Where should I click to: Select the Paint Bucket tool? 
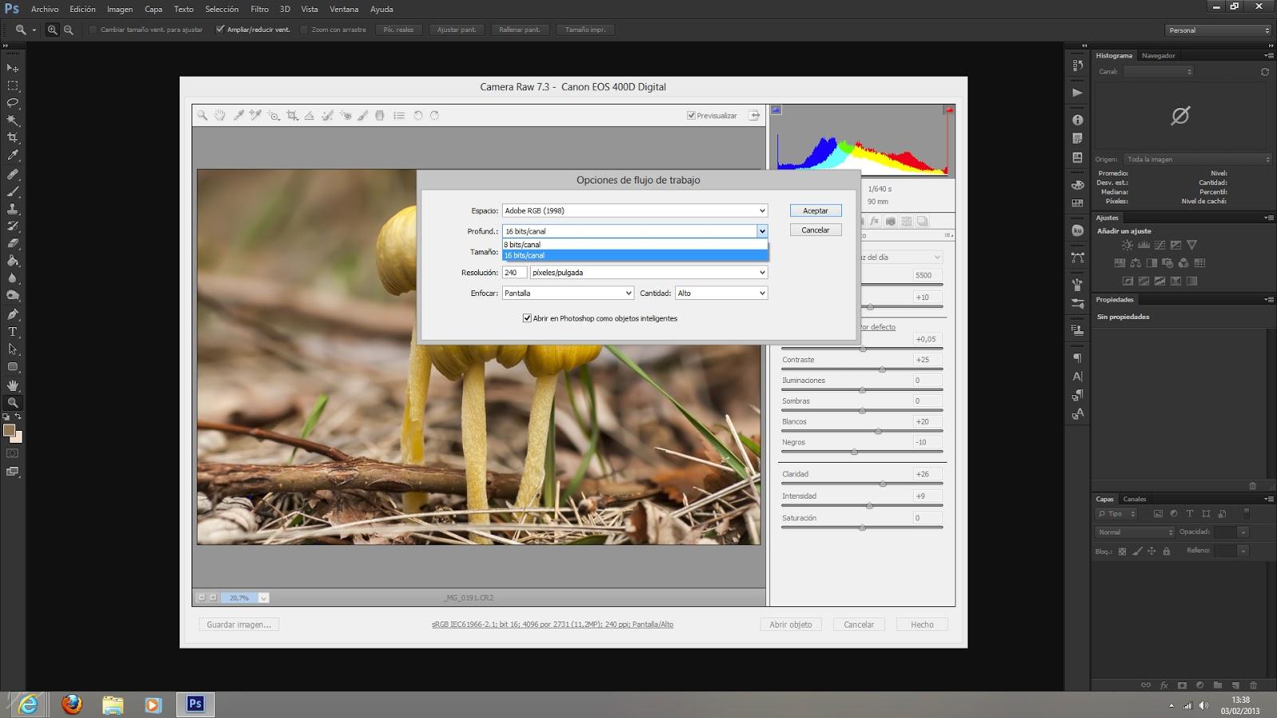pyautogui.click(x=13, y=261)
